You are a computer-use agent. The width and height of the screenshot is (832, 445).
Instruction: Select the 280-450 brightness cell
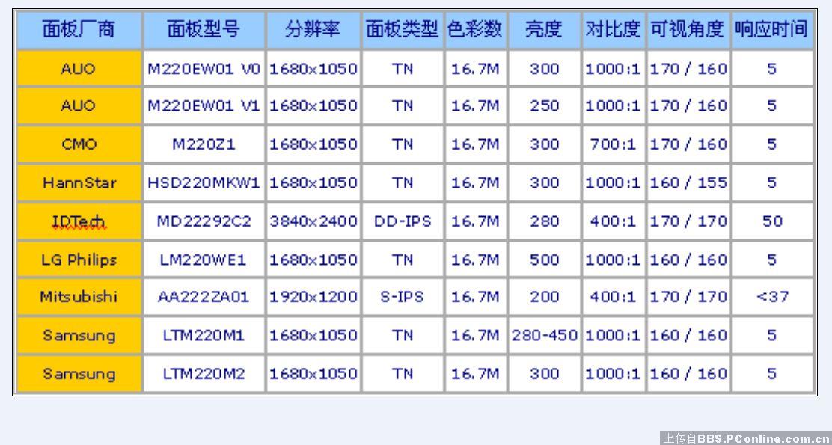(545, 335)
